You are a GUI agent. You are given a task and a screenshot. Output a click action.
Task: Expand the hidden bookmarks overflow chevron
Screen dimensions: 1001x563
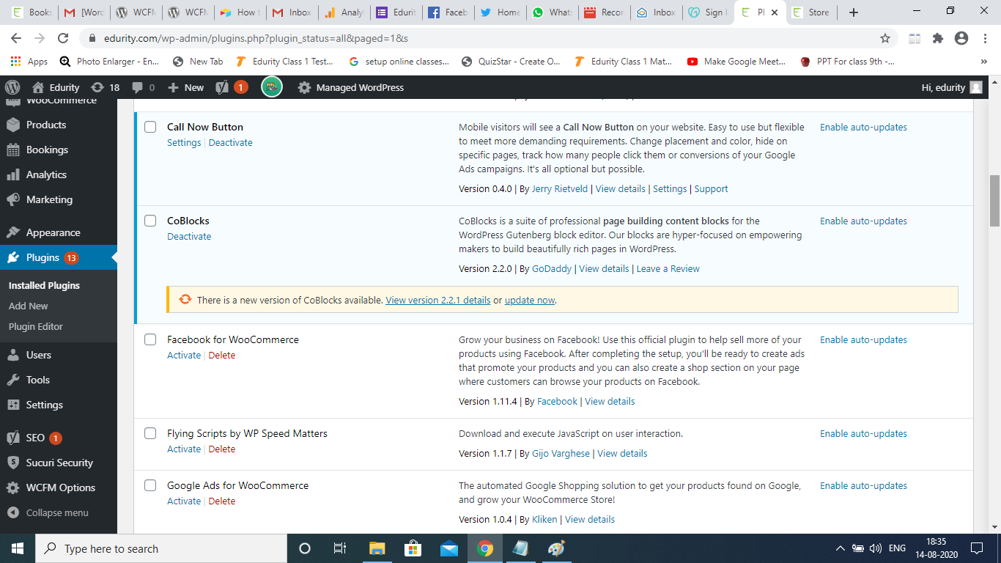point(984,62)
